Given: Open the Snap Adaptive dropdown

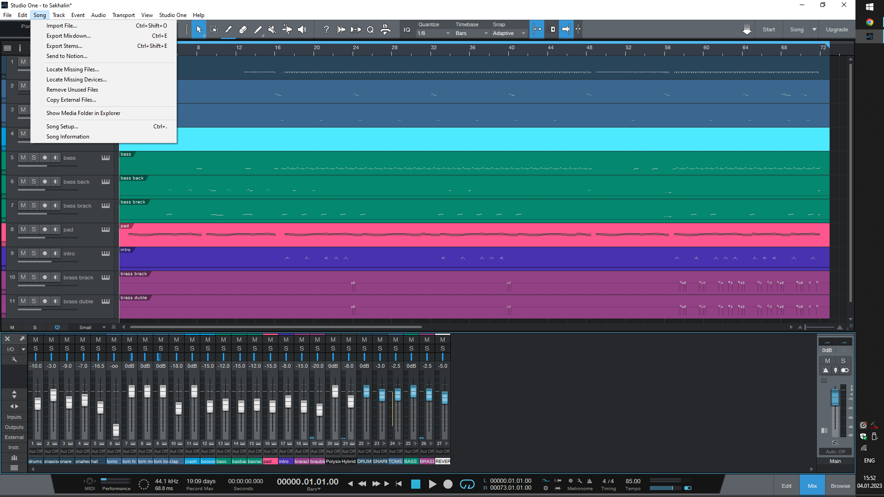Looking at the screenshot, I should (508, 33).
